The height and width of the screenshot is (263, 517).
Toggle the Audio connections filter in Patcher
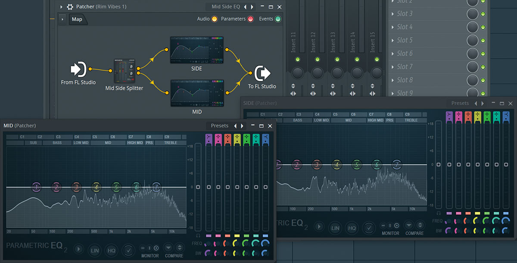[214, 19]
